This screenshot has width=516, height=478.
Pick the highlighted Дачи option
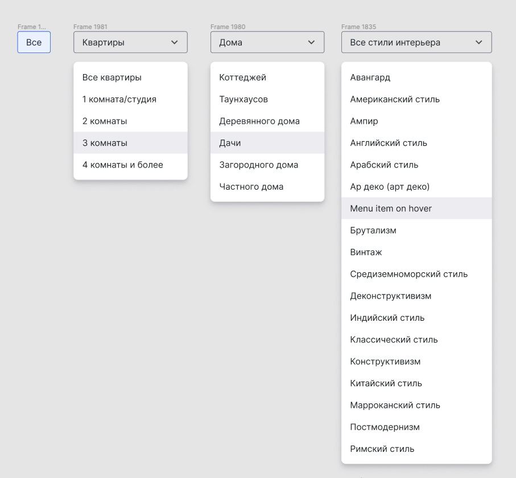coord(267,143)
